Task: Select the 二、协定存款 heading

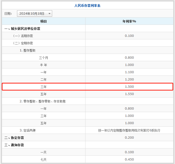Action: (14, 138)
